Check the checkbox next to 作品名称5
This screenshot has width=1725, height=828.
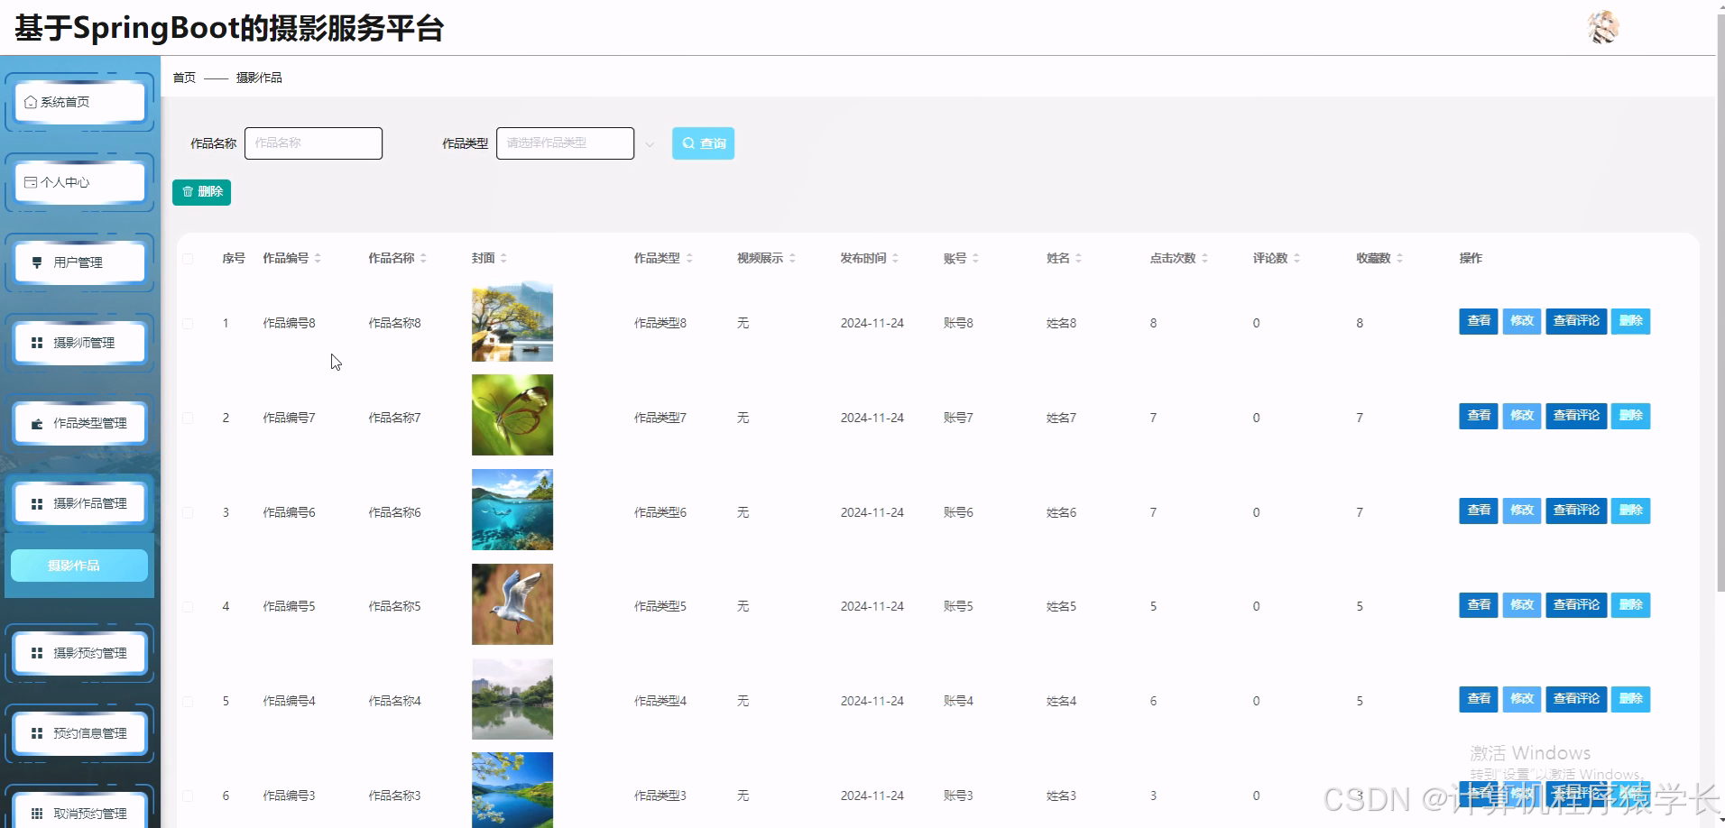(188, 606)
